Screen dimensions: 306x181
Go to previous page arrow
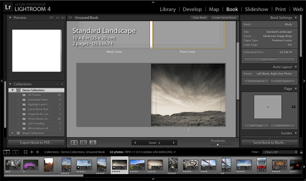(x=135, y=143)
